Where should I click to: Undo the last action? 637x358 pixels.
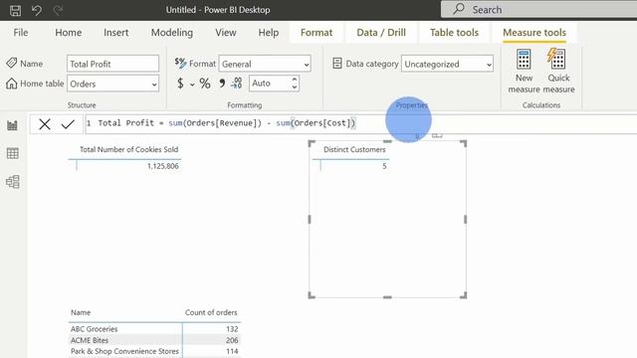[x=37, y=10]
